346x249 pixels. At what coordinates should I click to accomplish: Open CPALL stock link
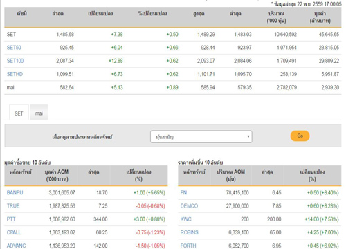click(x=14, y=232)
